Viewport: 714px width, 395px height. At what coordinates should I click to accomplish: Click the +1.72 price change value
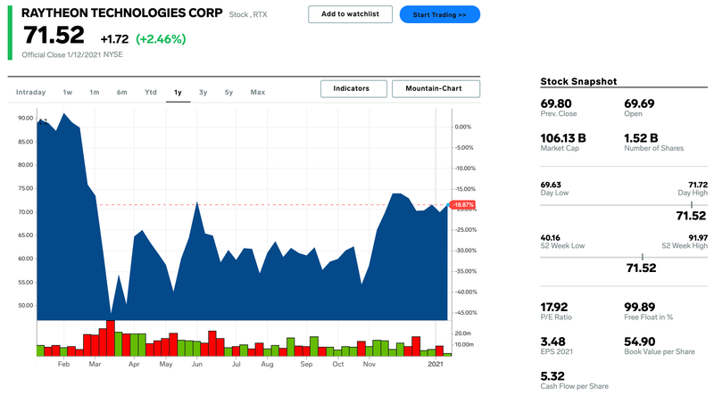[x=114, y=39]
